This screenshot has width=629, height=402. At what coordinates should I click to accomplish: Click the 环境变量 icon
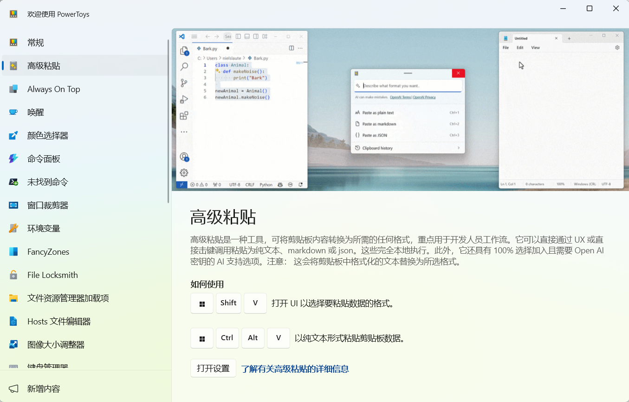pyautogui.click(x=13, y=229)
